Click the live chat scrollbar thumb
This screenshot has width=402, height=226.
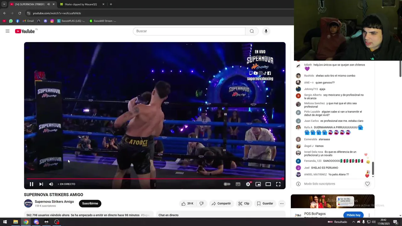[373, 169]
